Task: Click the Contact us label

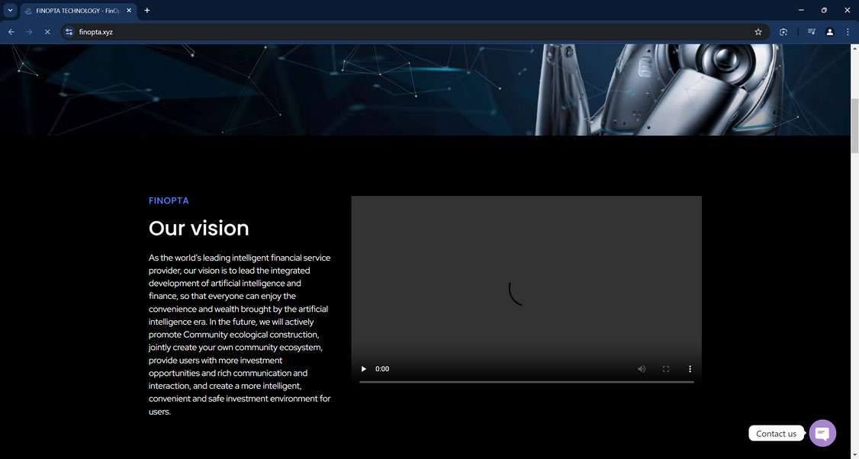Action: 777,433
